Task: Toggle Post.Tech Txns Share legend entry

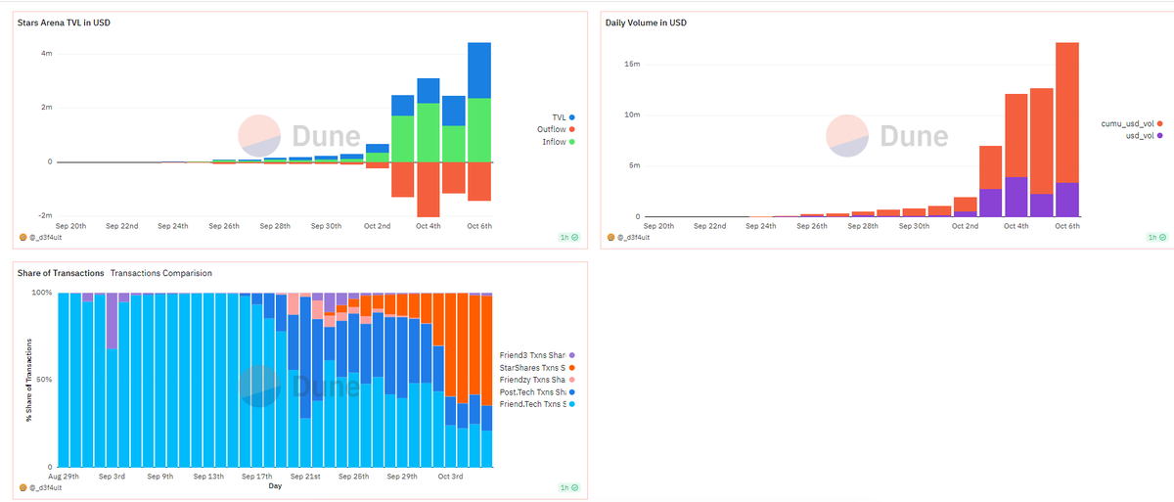Action: click(537, 391)
